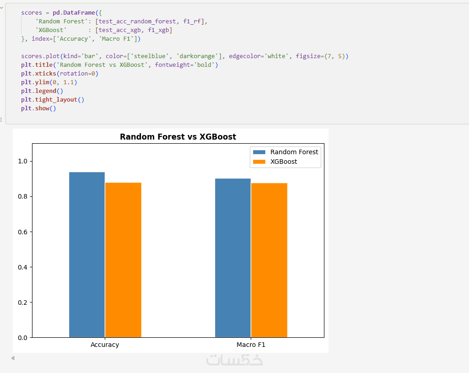This screenshot has height=373, width=469.
Task: Click the 'Accuracy' x-axis label
Action: [x=105, y=345]
